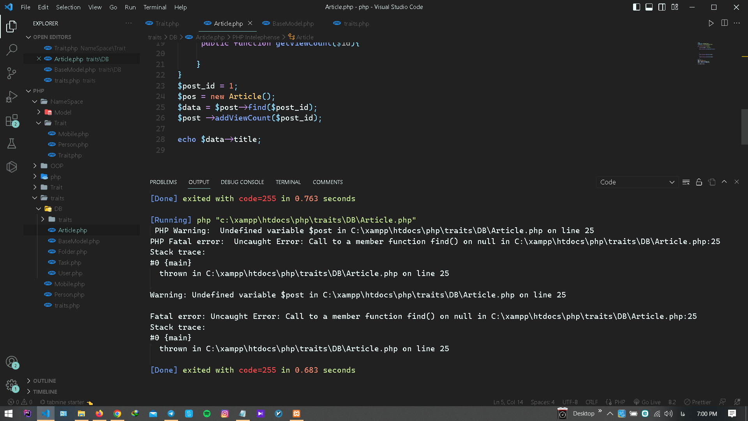748x421 pixels.
Task: Open the Terminal menu
Action: point(155,7)
